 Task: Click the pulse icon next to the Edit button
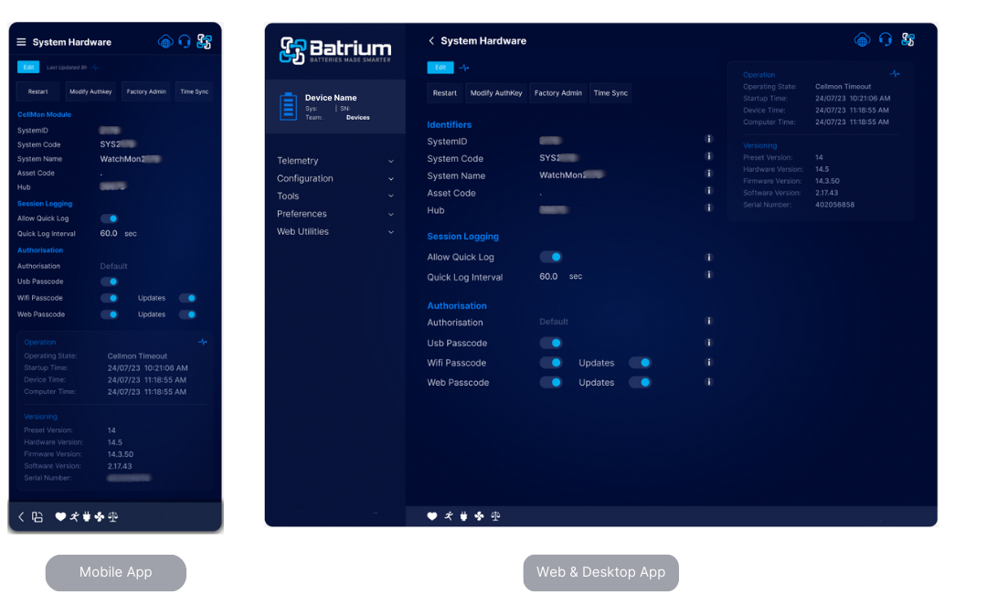(x=462, y=67)
